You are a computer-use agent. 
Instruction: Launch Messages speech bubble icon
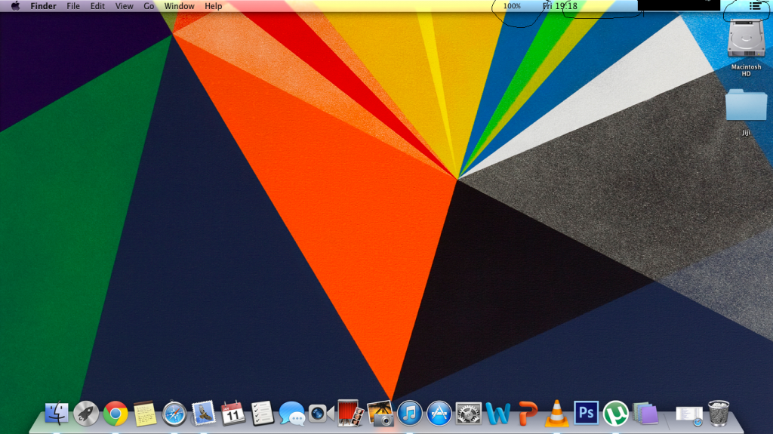click(292, 414)
